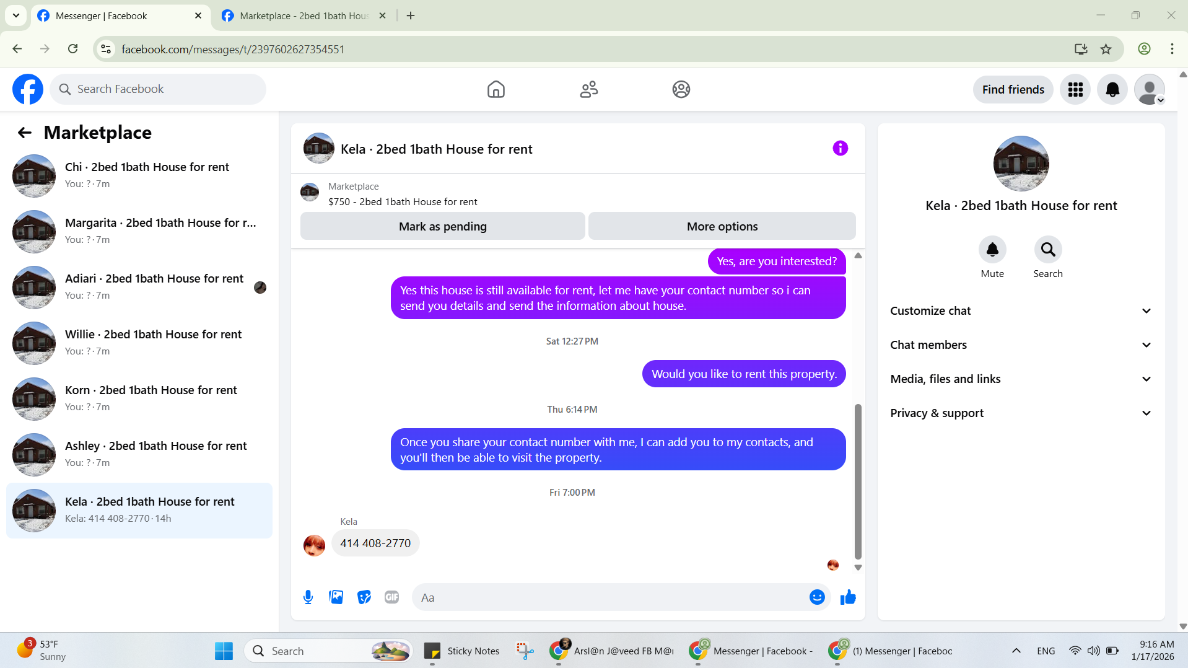
Task: Open Willie 2bed 1bath House conversation
Action: (139, 343)
